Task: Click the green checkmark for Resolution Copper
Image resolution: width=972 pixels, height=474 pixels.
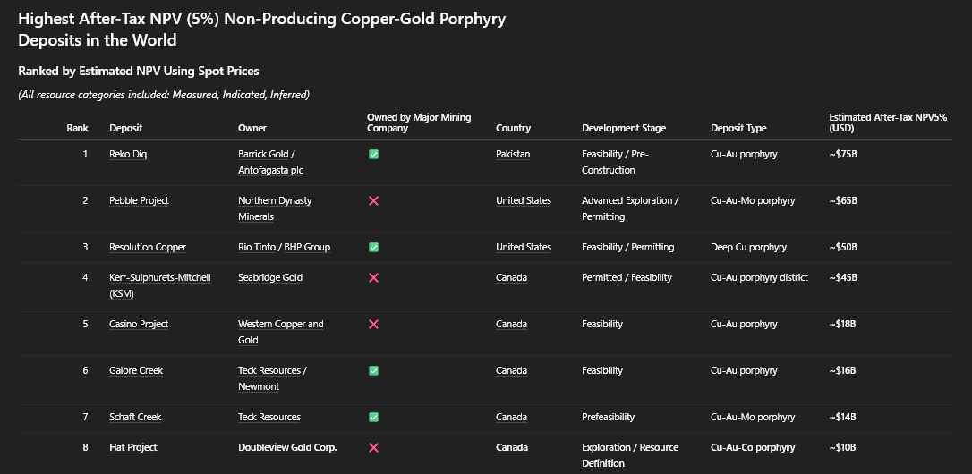Action: coord(373,247)
